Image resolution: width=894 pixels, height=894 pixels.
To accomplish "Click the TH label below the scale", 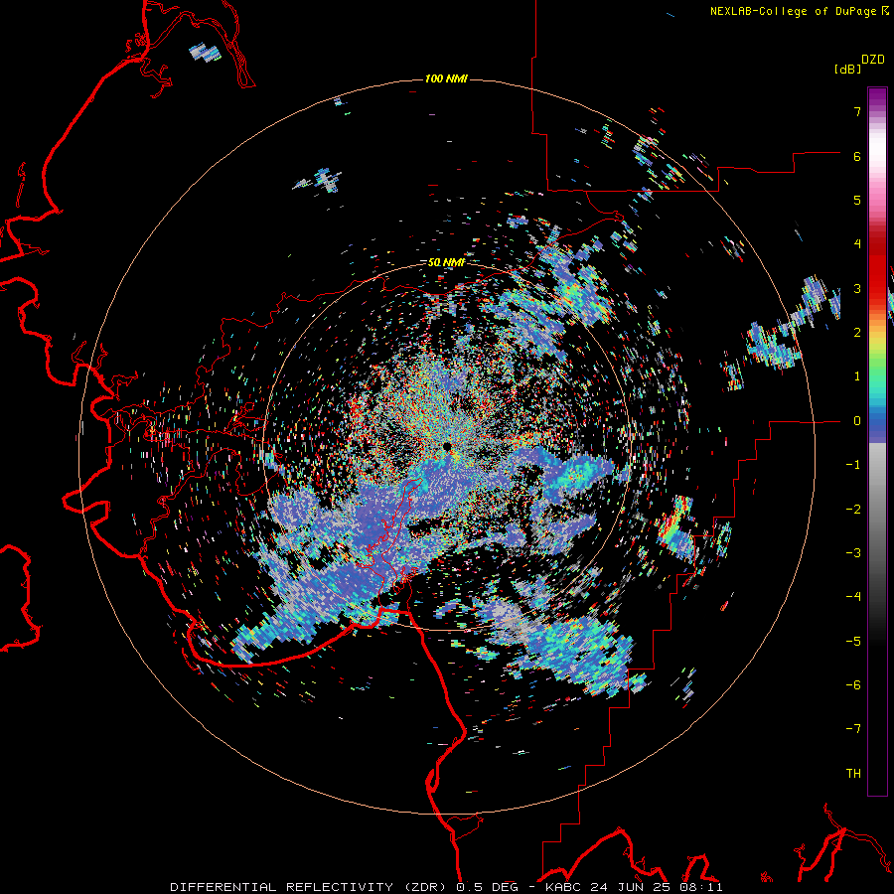I will 853,774.
